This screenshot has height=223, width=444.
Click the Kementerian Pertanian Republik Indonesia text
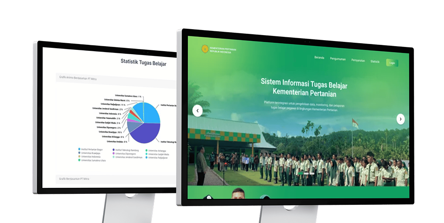click(223, 50)
